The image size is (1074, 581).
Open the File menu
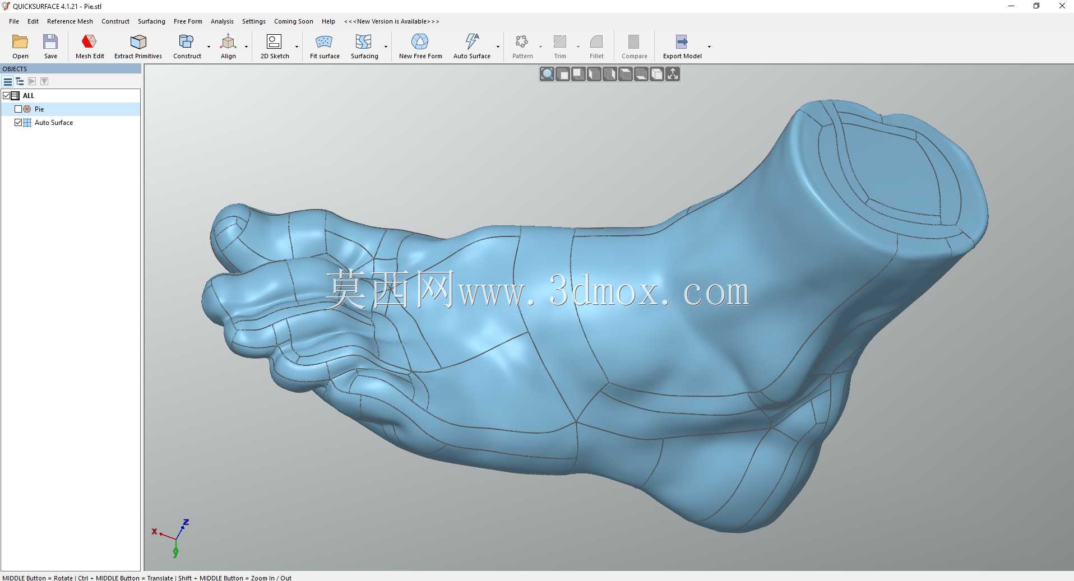tap(14, 21)
